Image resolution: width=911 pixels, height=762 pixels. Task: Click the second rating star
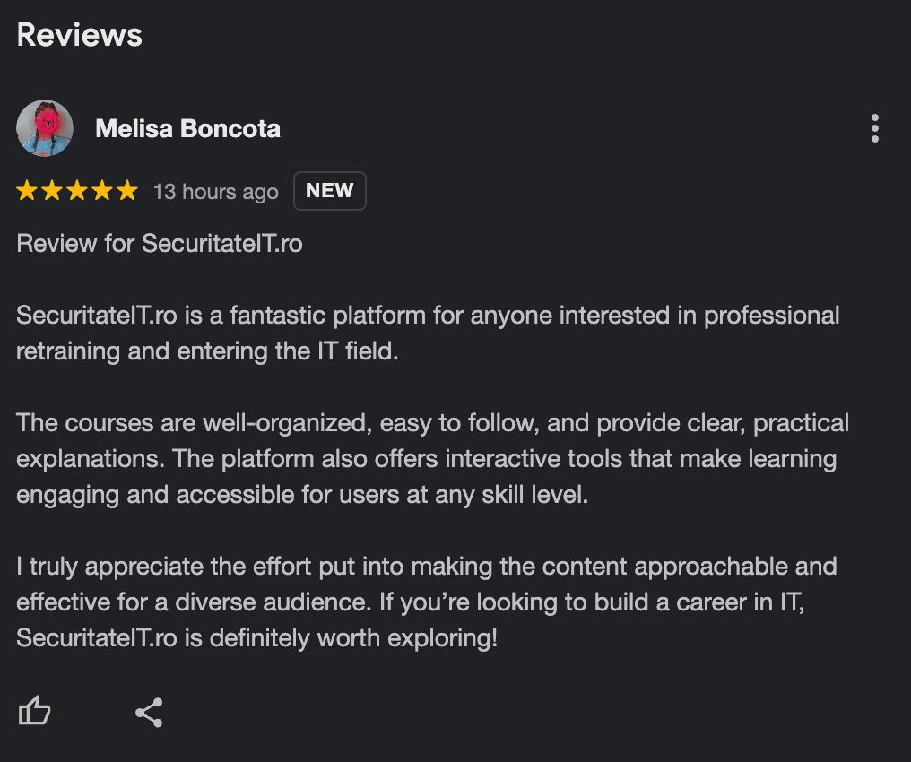[52, 191]
